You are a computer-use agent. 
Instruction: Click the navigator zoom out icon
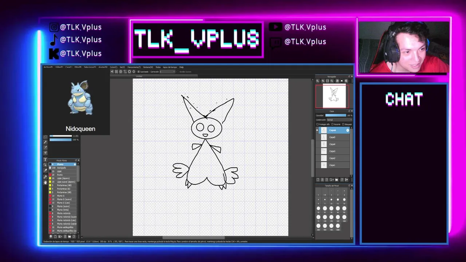[x=332, y=81]
